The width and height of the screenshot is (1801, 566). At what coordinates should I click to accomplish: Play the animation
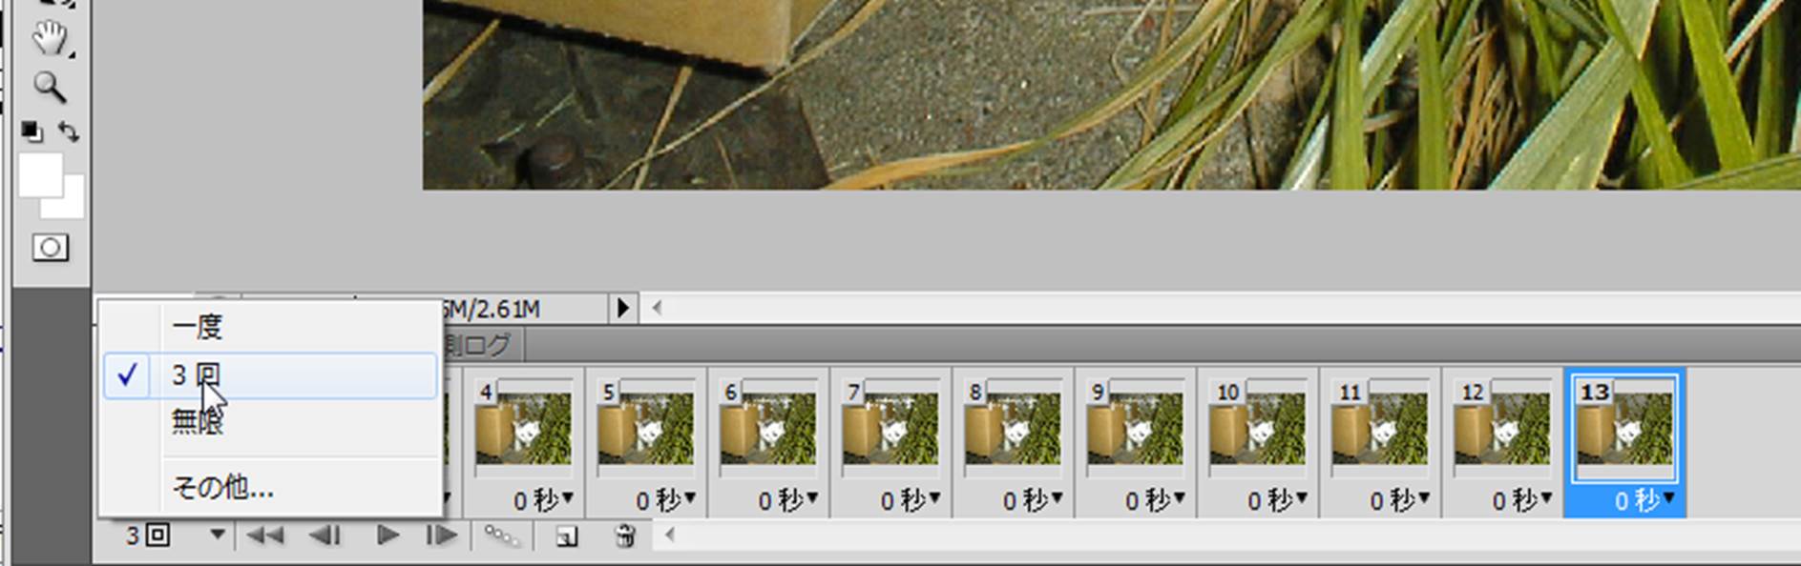(x=387, y=536)
